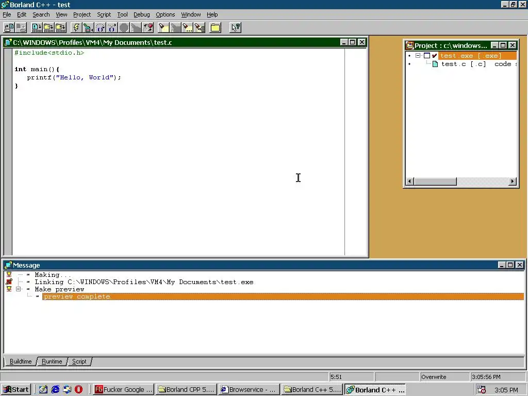The image size is (528, 396).
Task: Click the Compile file toolbar icon
Action: pyautogui.click(x=37, y=28)
